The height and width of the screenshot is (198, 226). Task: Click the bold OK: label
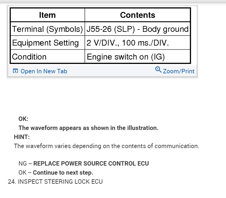[23, 119]
